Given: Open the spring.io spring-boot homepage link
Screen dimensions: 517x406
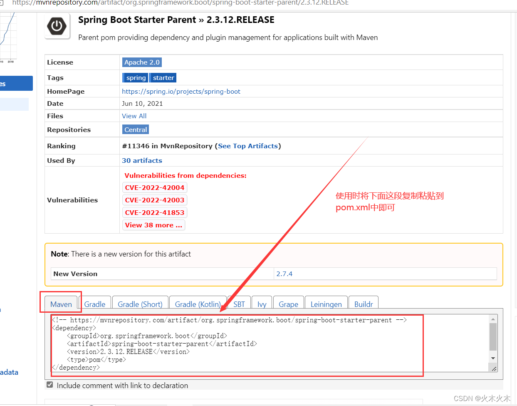Looking at the screenshot, I should coord(181,91).
